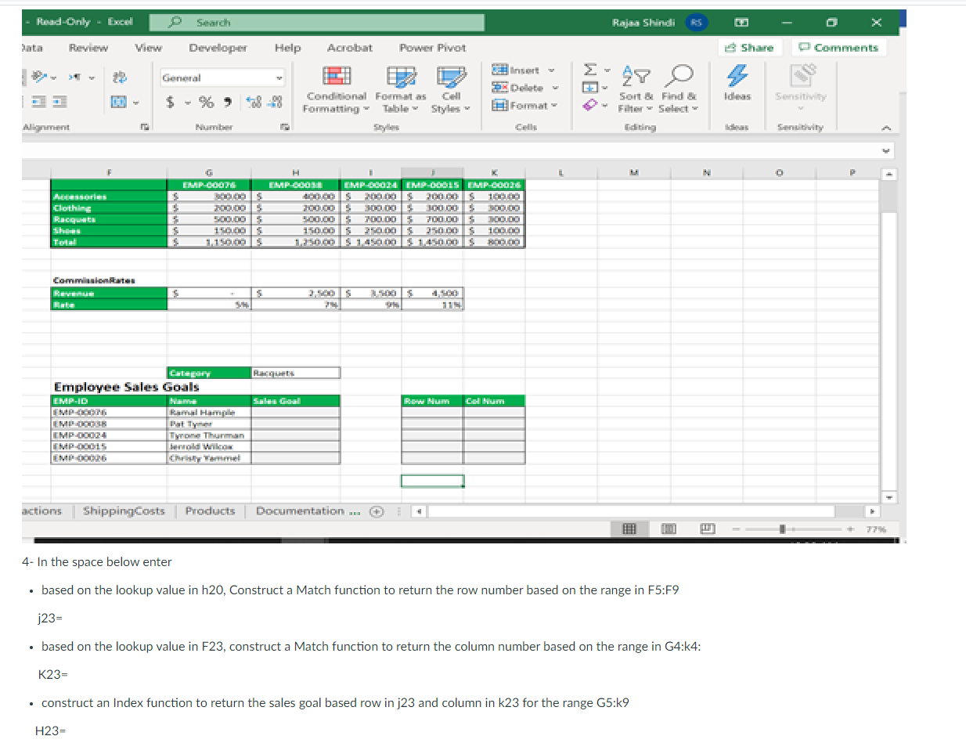The width and height of the screenshot is (966, 754).
Task: Open Number format dialog launcher
Action: click(285, 127)
